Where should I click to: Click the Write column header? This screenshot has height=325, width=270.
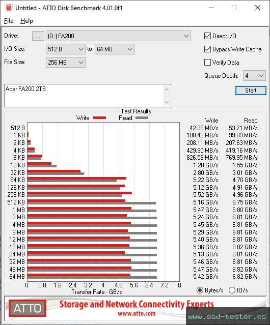(x=212, y=121)
